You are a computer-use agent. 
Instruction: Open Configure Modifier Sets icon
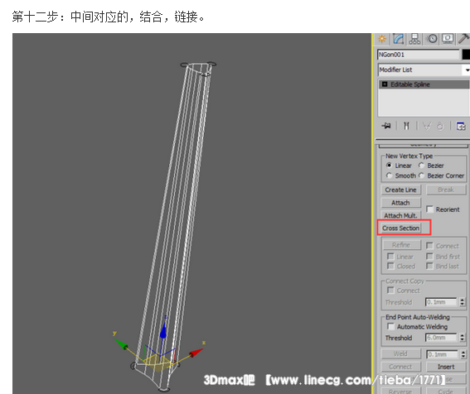pos(461,126)
